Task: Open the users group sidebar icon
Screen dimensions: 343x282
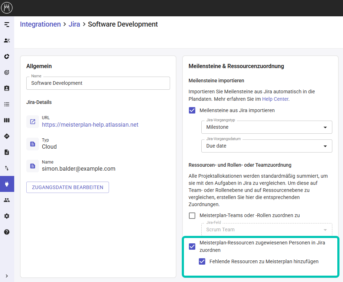Action: (x=7, y=200)
